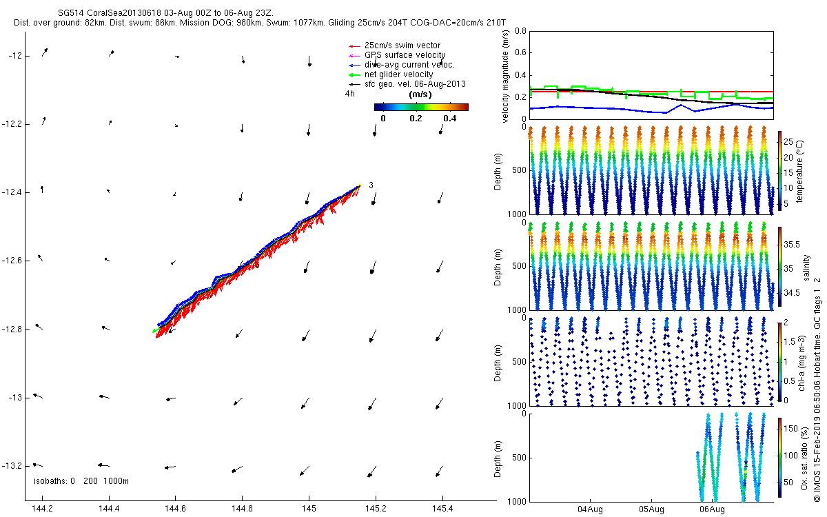Click the '4h' label near the legend
827x517 pixels.
tap(350, 94)
